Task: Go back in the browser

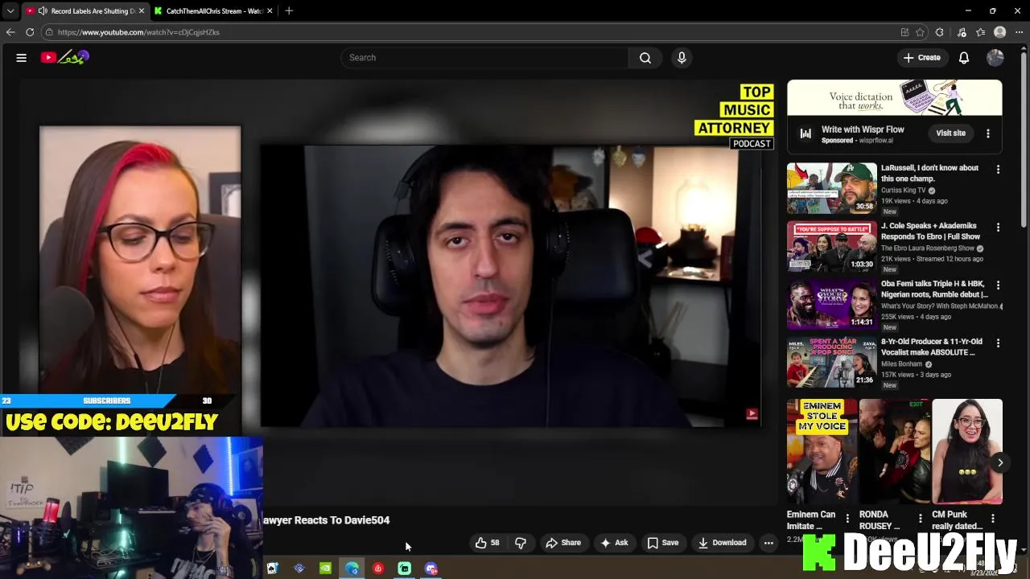Action: (10, 32)
